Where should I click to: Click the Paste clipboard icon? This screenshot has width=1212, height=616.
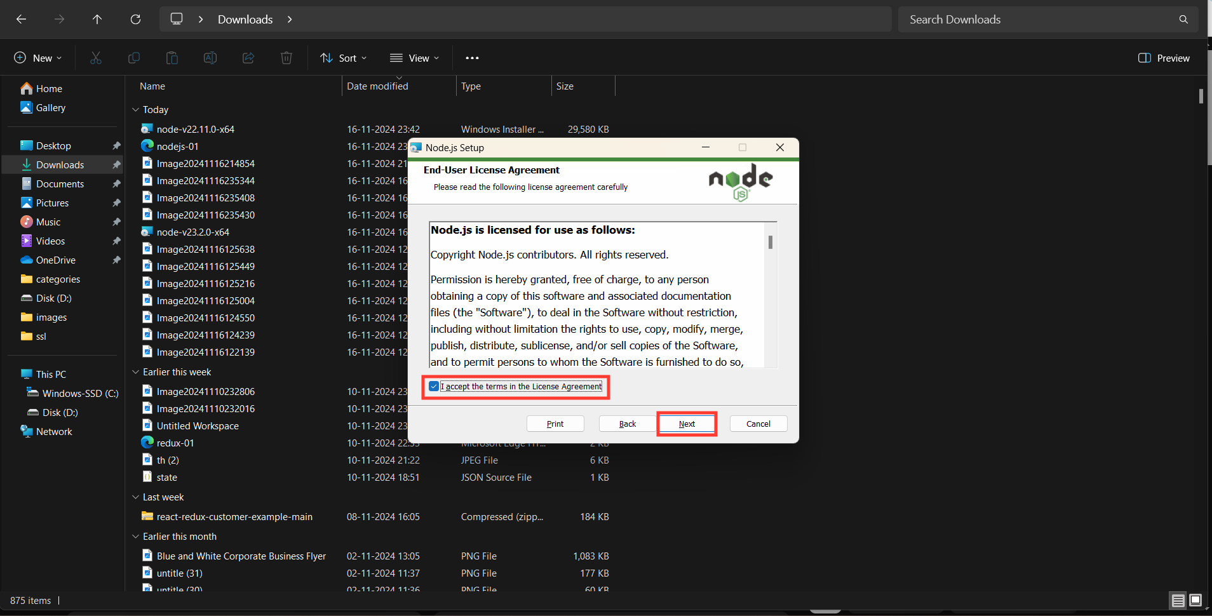[x=172, y=58]
